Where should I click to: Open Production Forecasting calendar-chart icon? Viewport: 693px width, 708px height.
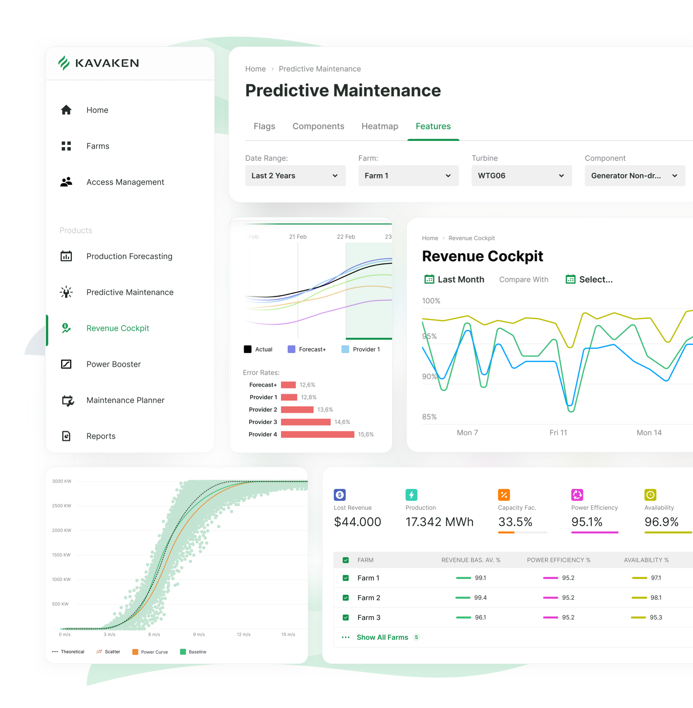coord(66,256)
